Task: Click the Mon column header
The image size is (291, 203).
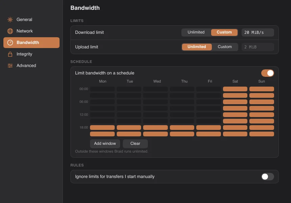Action: point(103,81)
